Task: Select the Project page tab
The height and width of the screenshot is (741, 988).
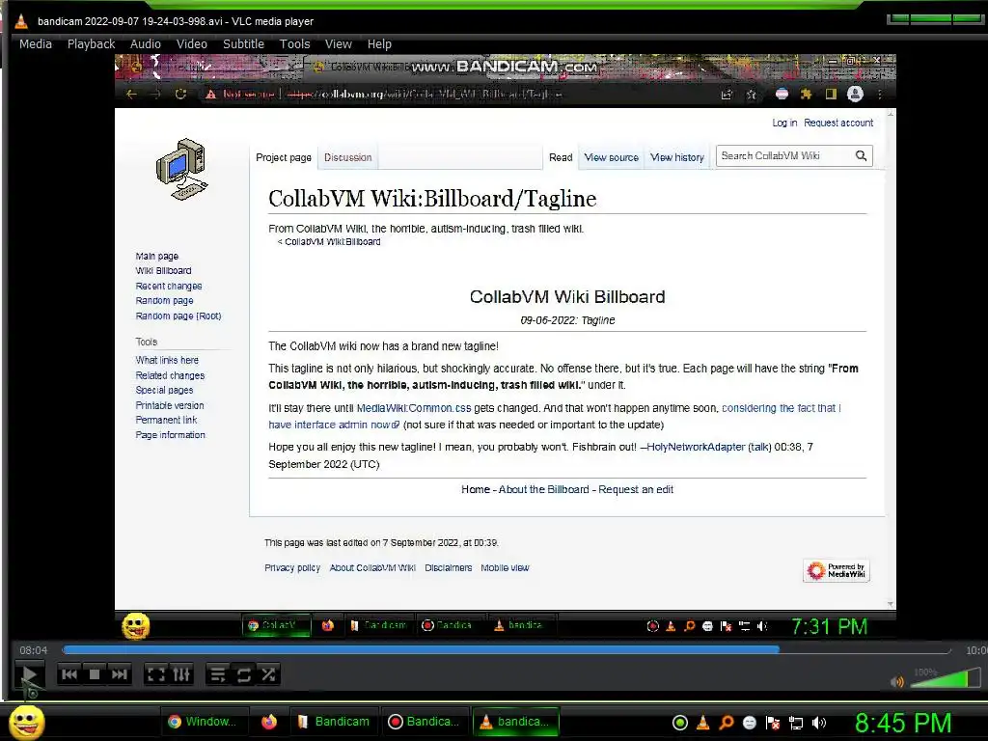Action: coord(284,157)
